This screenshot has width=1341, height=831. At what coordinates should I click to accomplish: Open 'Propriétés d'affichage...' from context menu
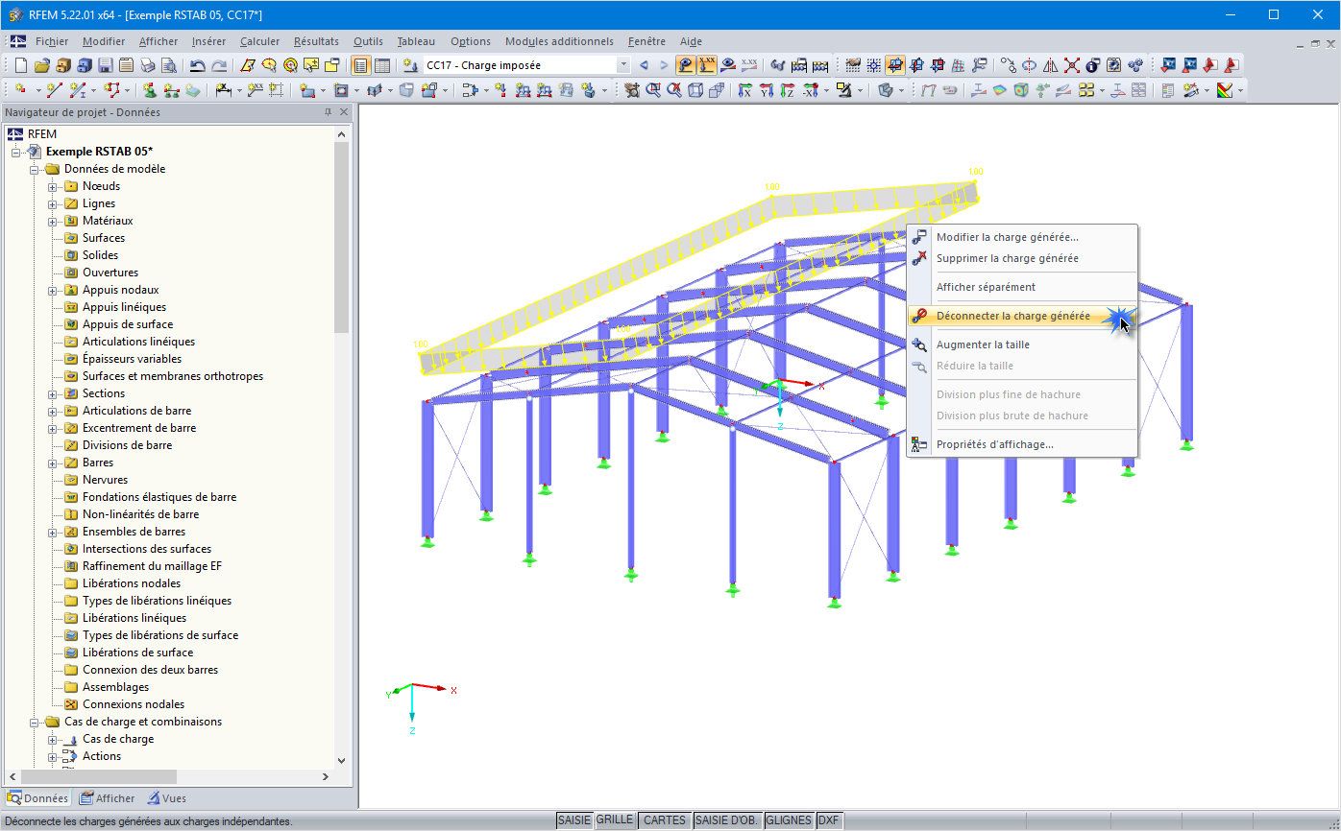click(1022, 444)
